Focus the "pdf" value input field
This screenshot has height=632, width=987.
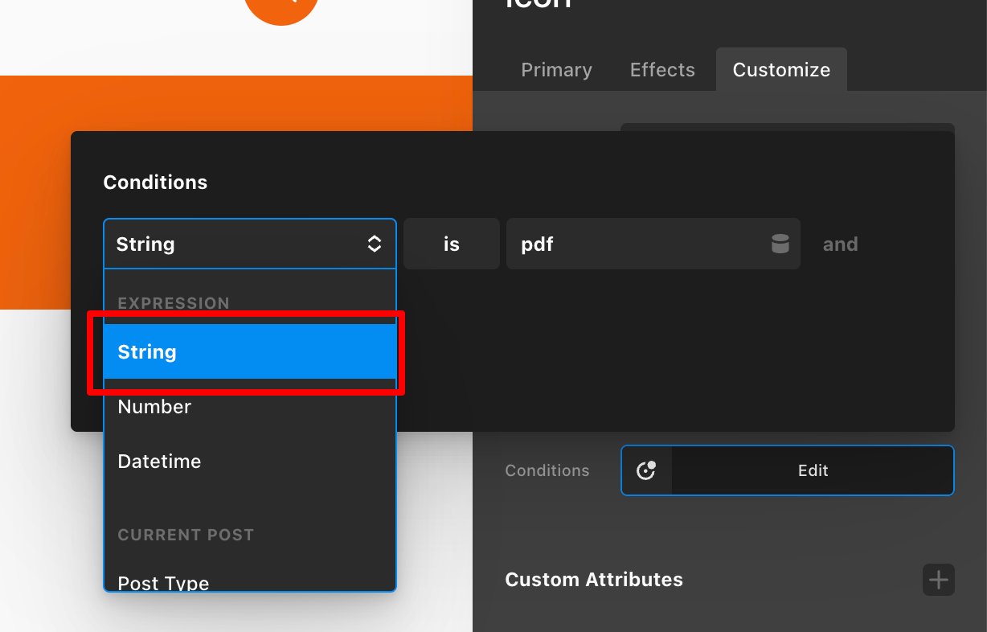pyautogui.click(x=635, y=244)
